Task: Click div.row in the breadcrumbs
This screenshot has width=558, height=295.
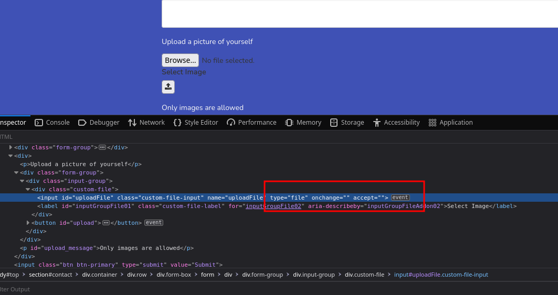Action: (x=137, y=275)
